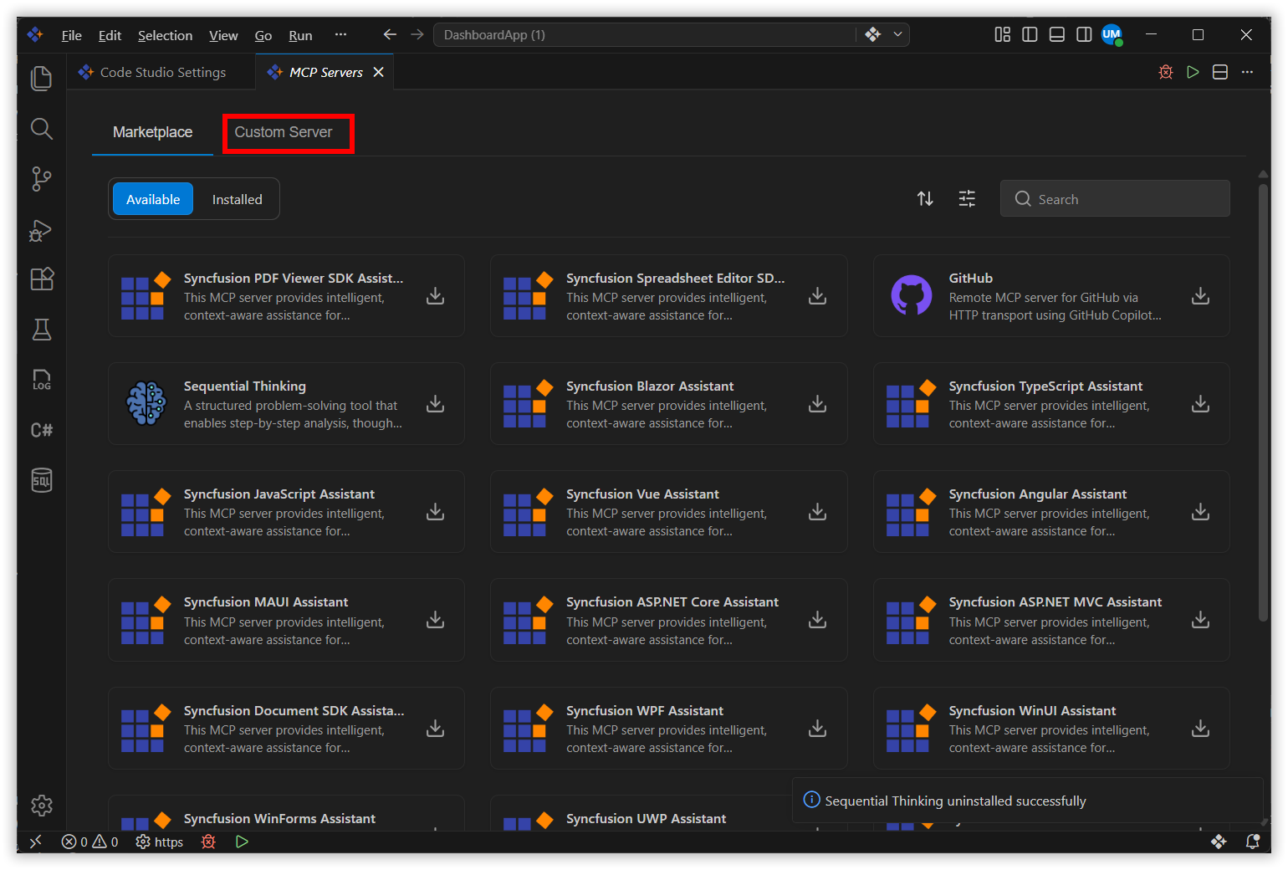Open the View menu
Image resolution: width=1288 pixels, height=870 pixels.
(x=223, y=35)
